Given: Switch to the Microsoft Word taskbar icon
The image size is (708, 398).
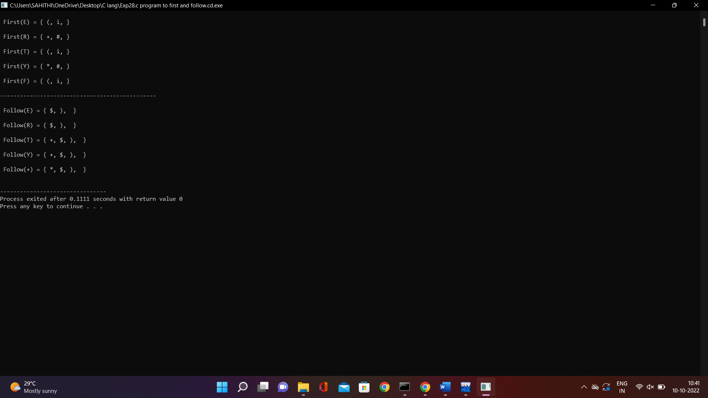Looking at the screenshot, I should click(x=445, y=387).
